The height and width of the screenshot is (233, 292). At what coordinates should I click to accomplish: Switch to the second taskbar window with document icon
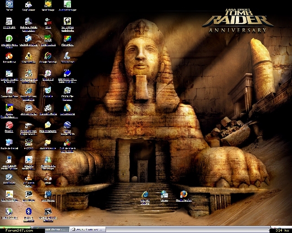tap(88, 229)
